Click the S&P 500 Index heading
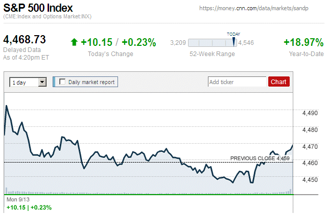 tap(38, 8)
